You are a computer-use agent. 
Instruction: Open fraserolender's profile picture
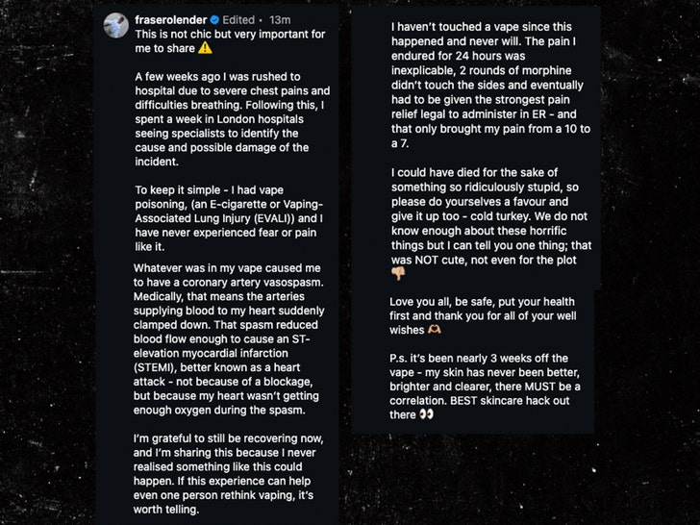point(116,25)
